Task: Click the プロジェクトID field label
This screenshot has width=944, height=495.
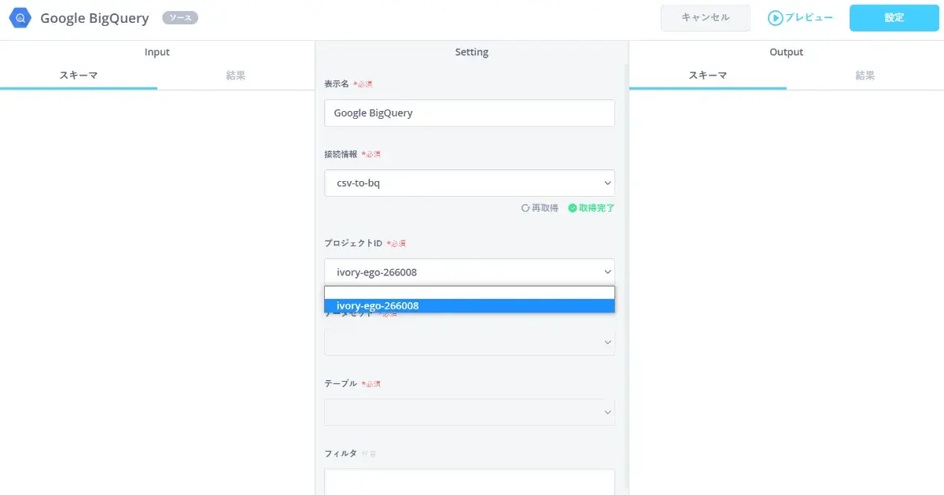Action: (x=353, y=243)
